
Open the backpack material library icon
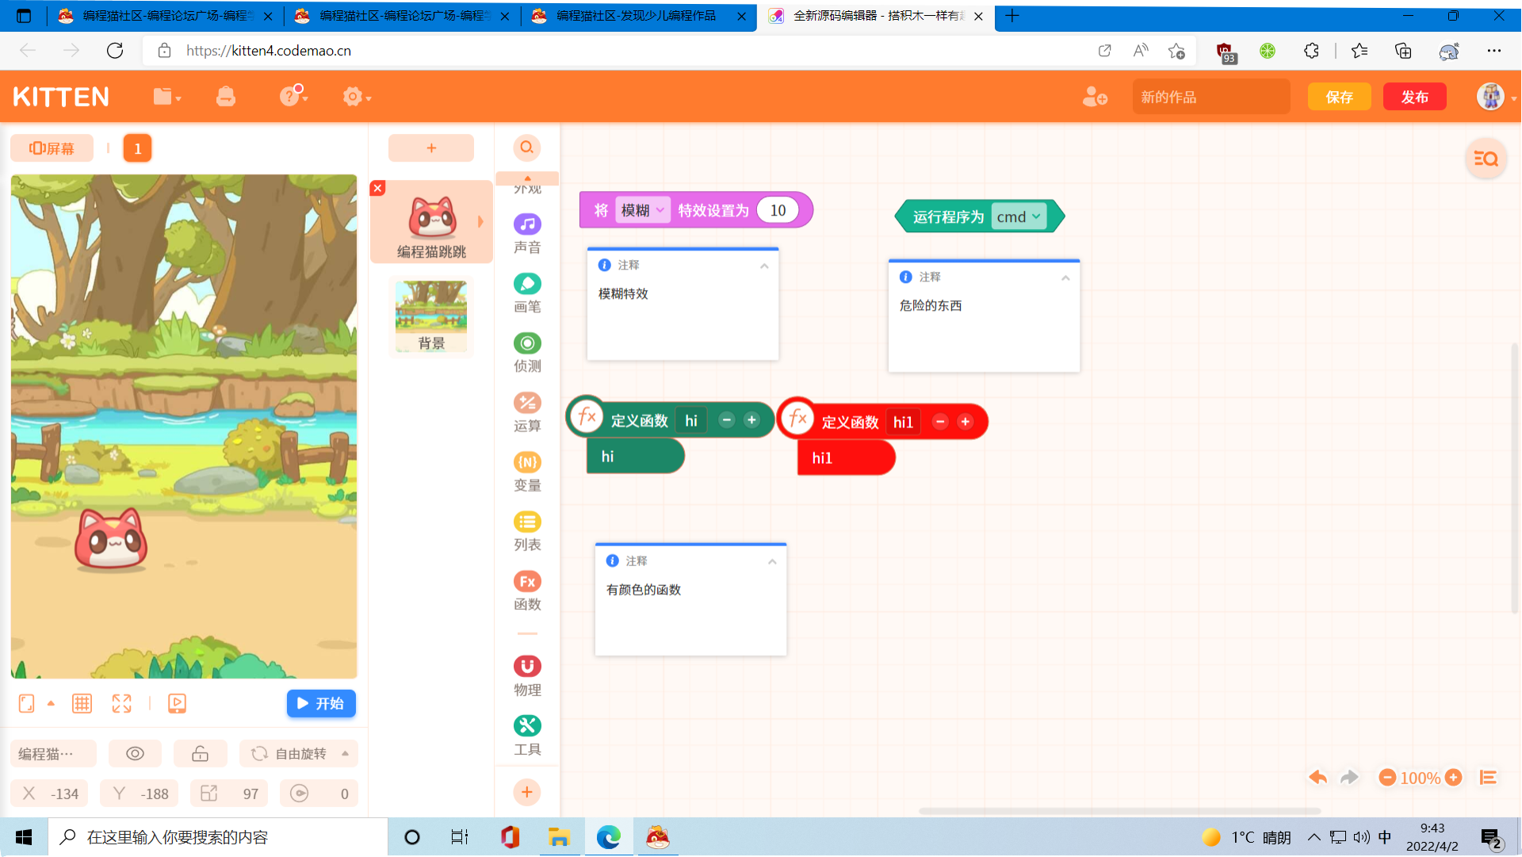226,97
